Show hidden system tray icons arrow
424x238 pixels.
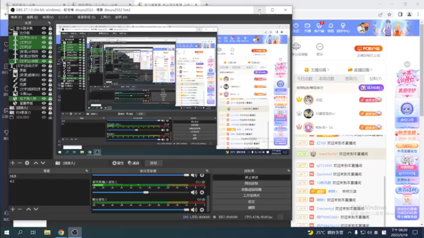tap(350, 232)
